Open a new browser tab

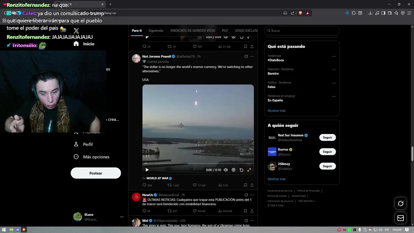click(110, 4)
